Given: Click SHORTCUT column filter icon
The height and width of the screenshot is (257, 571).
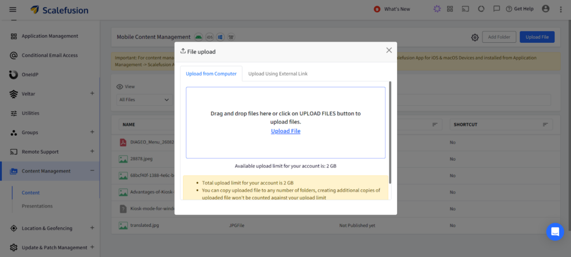Looking at the screenshot, I should pyautogui.click(x=545, y=124).
